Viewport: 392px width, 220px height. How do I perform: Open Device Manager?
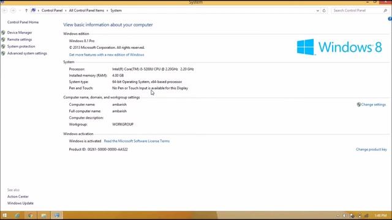20,32
